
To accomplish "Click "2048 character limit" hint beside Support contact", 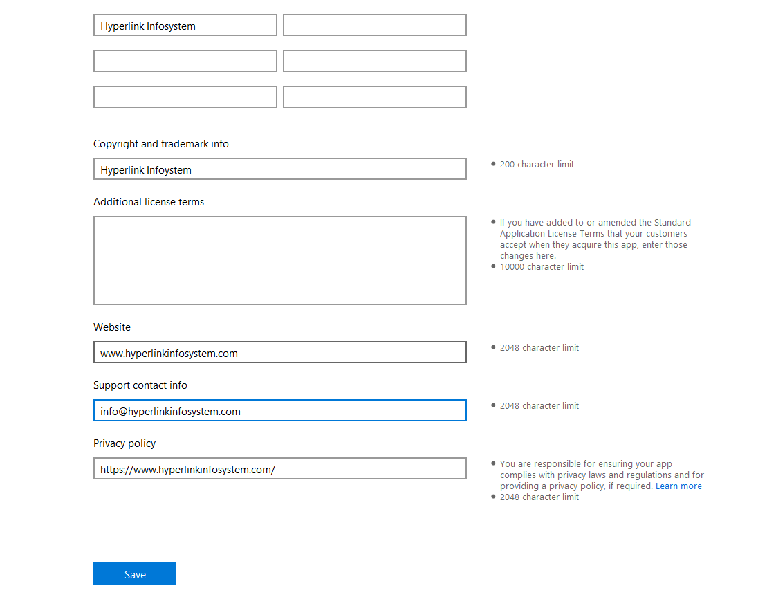I will tap(539, 405).
